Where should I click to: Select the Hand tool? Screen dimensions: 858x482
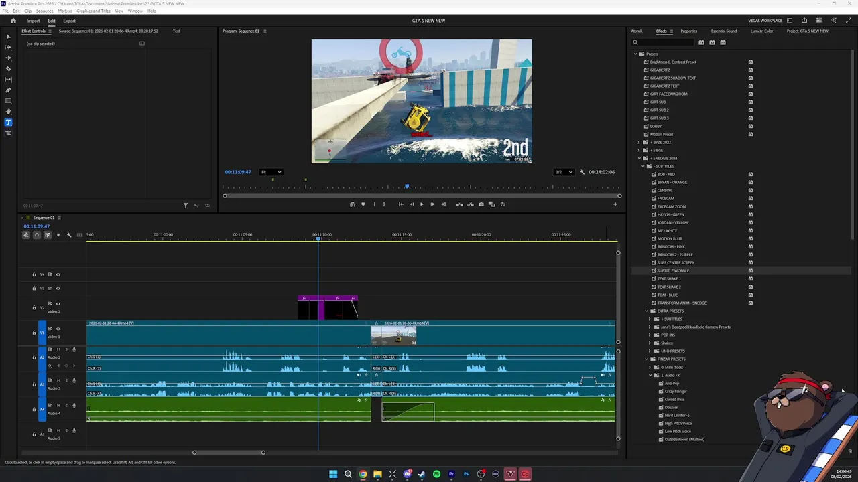pyautogui.click(x=8, y=112)
